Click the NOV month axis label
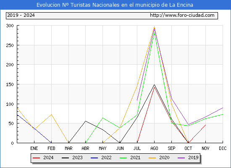 click(x=205, y=148)
